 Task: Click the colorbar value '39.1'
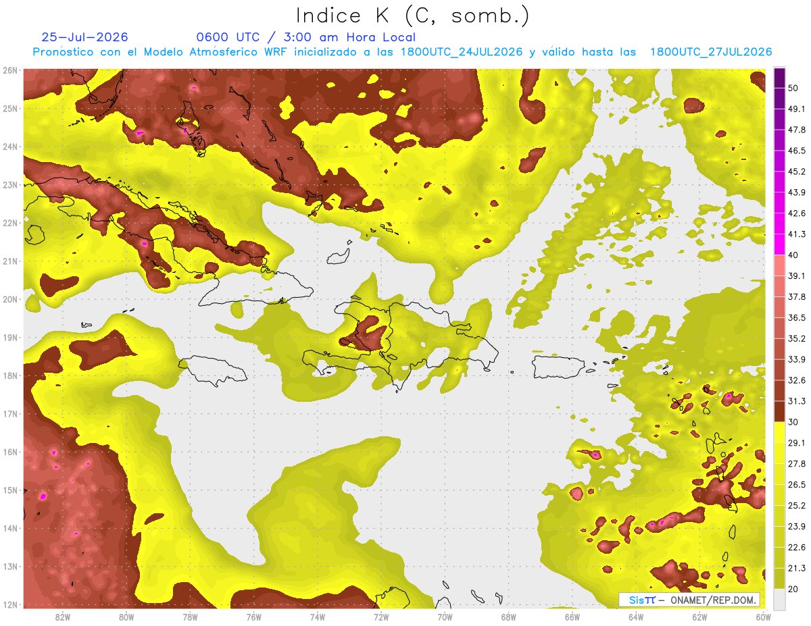[x=796, y=276]
